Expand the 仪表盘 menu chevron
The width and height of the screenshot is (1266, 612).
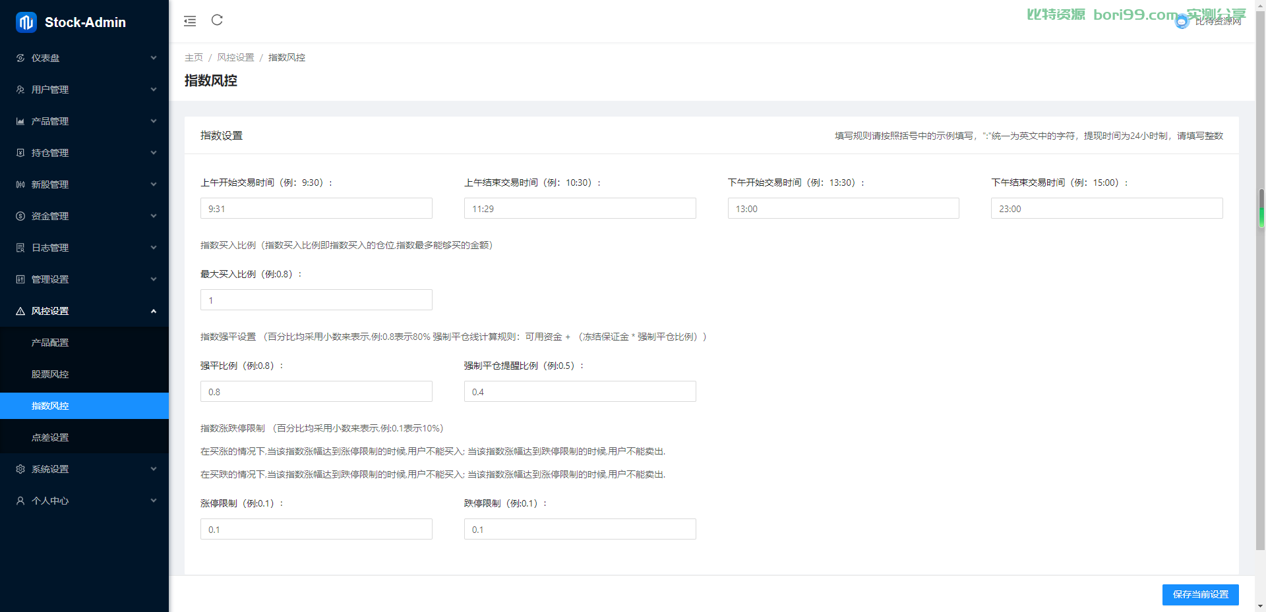coord(154,58)
